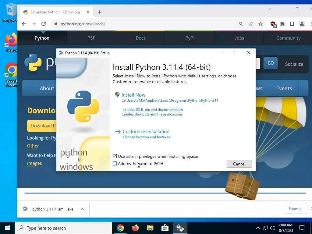Screen dimensions: 312x234
Task: Uncheck Use admin privileges when installing py.exe
Action: pyautogui.click(x=115, y=156)
